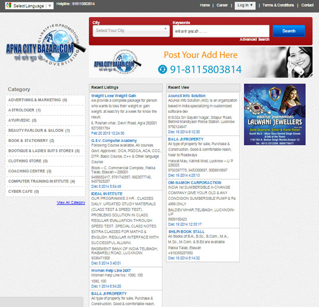Open Women Help Line 24X7 listing

click(x=111, y=271)
